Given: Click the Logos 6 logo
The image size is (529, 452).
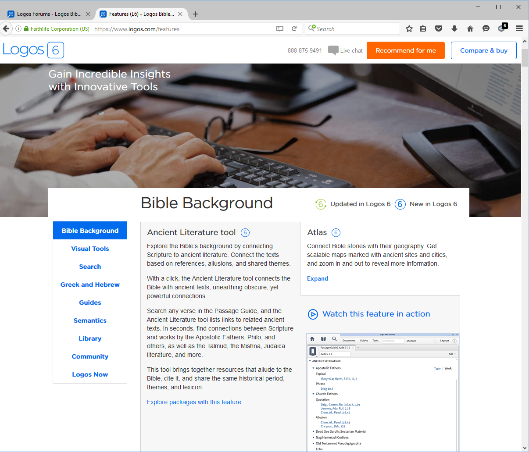Looking at the screenshot, I should tap(33, 50).
